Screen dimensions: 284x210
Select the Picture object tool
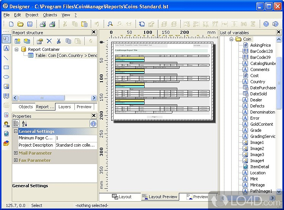(6, 86)
